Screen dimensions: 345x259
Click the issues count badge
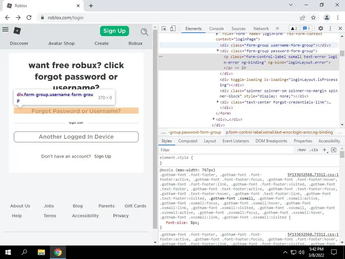[307, 28]
